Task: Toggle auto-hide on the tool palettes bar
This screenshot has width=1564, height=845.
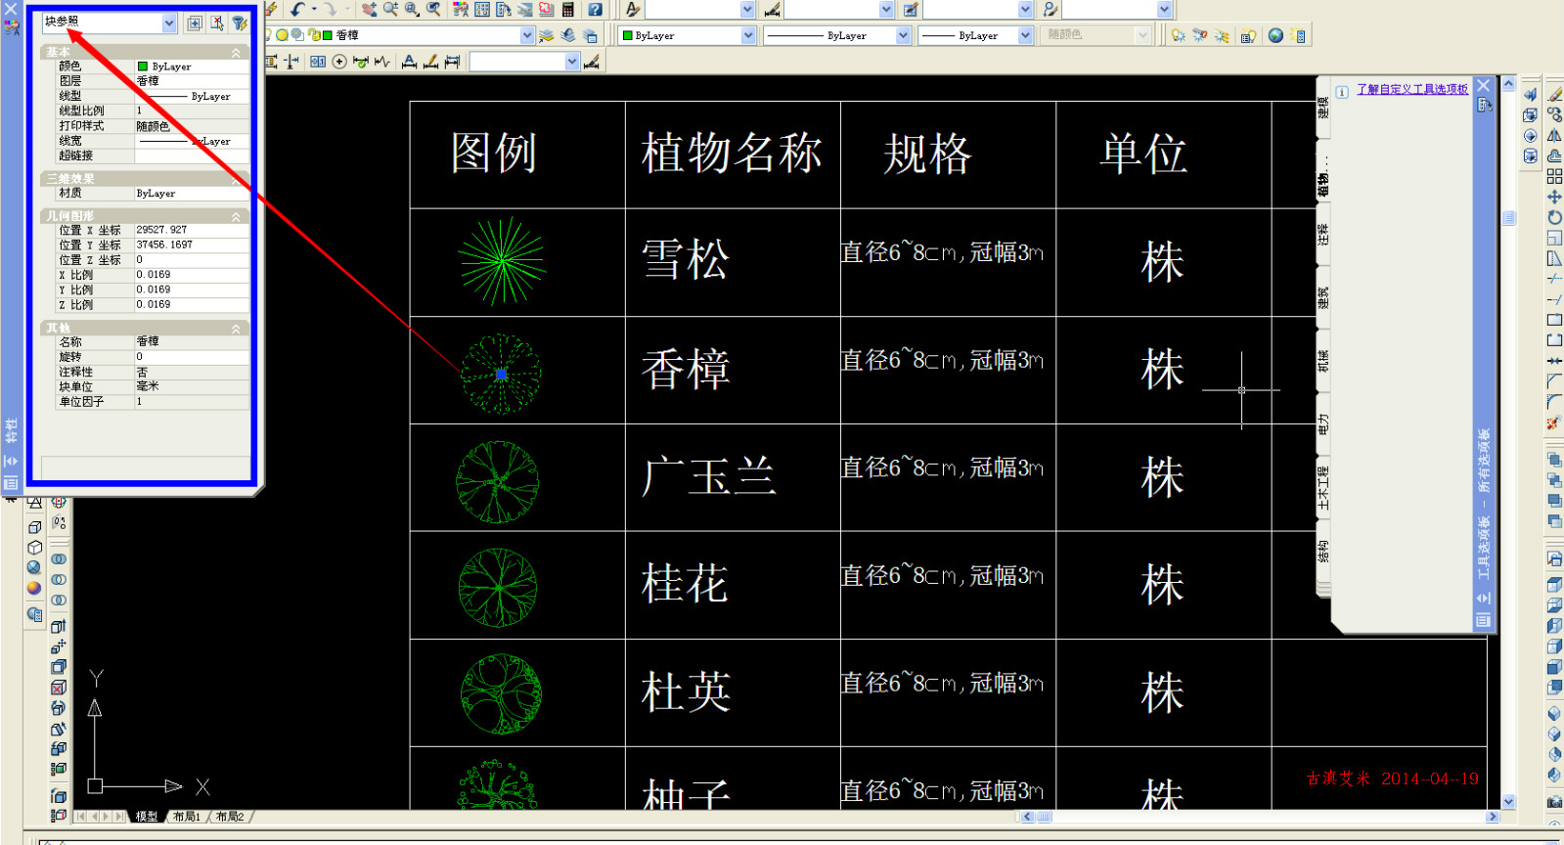Action: [1483, 598]
